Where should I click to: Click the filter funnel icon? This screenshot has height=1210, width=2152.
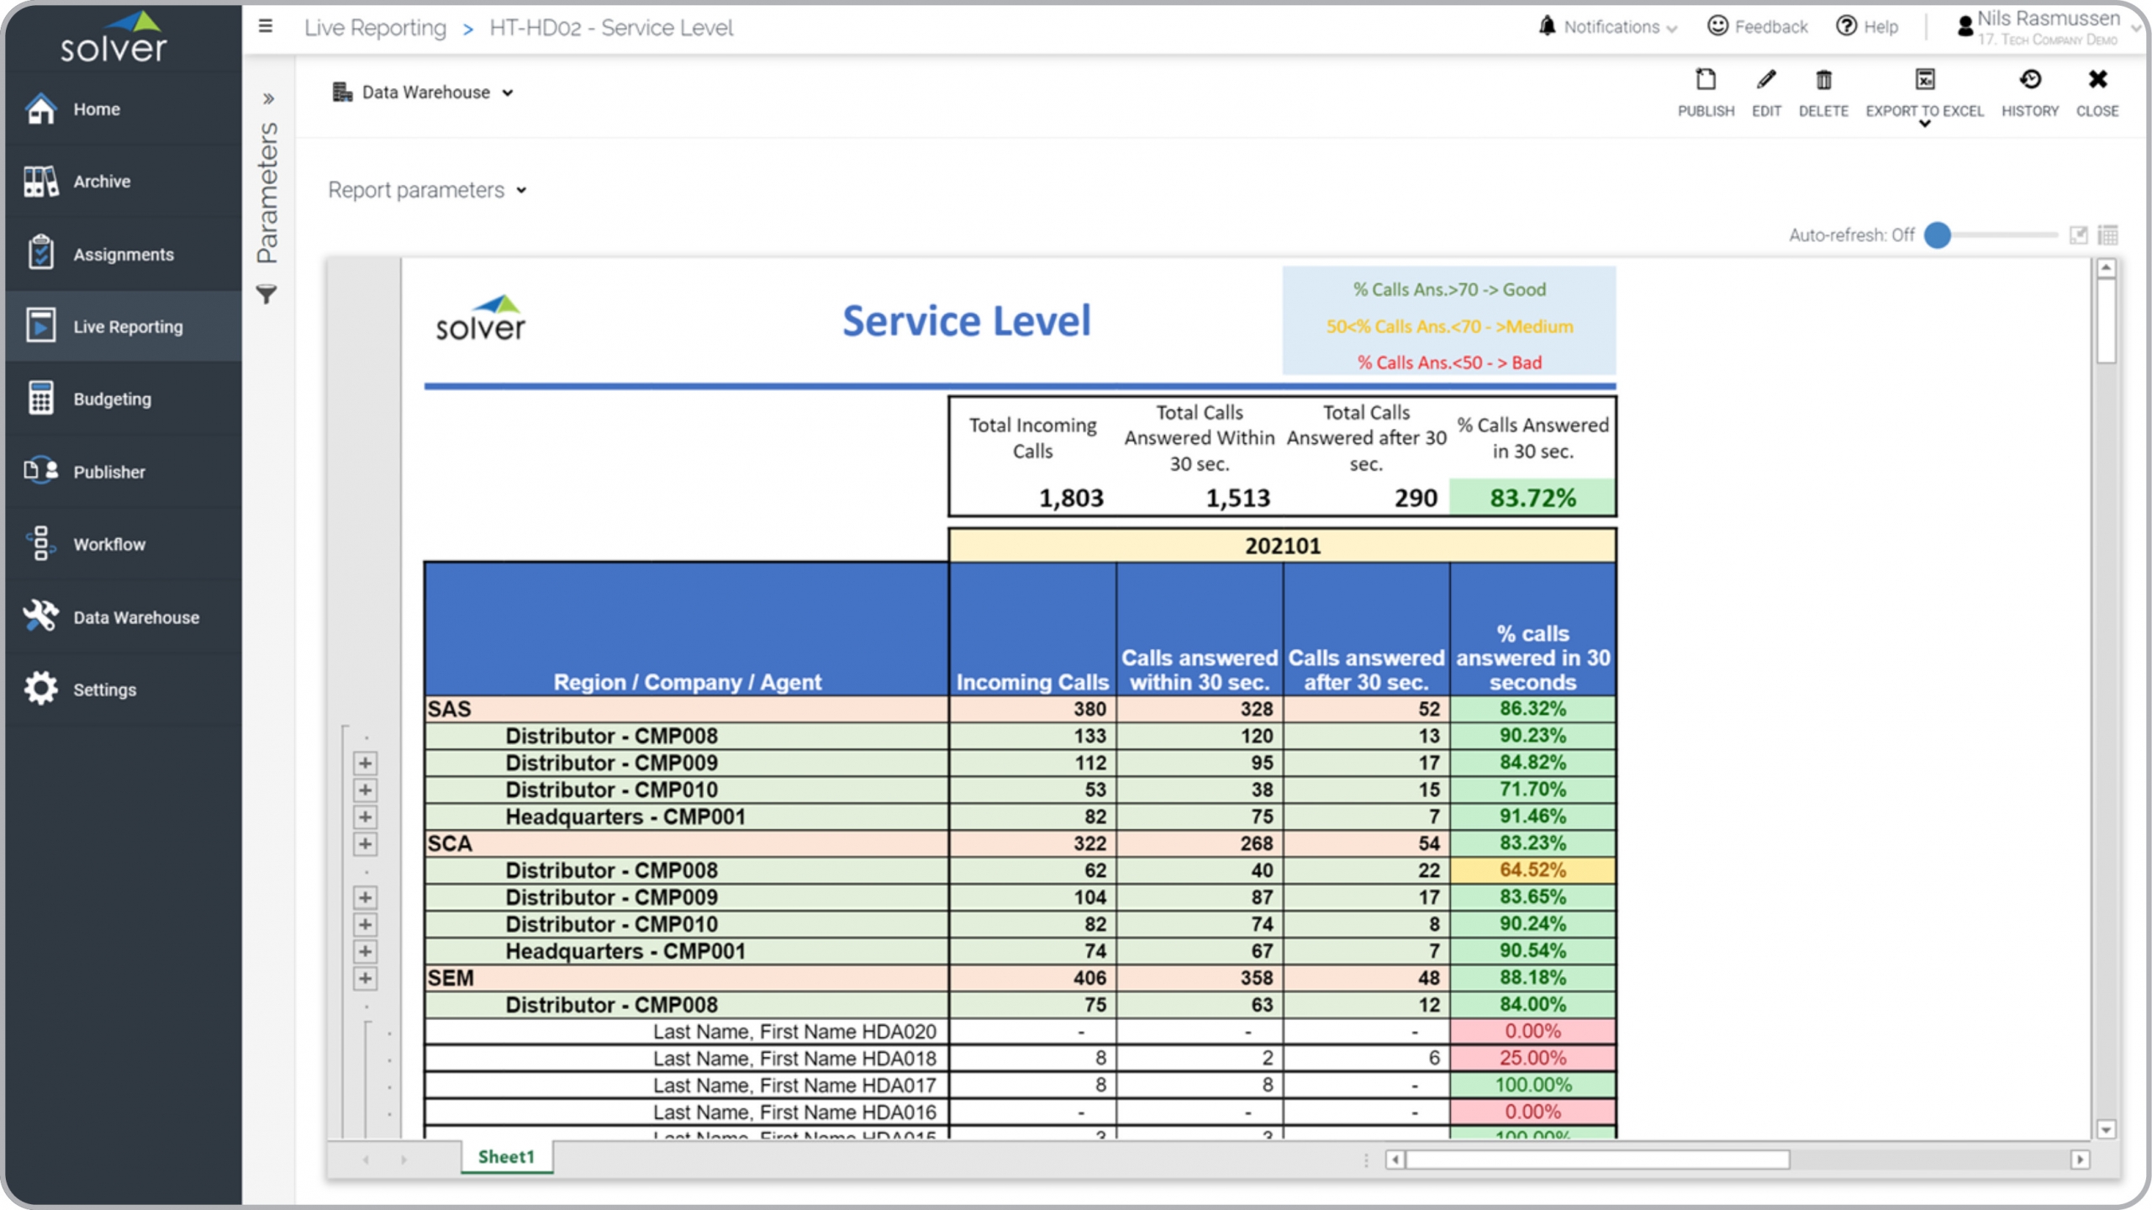pos(266,295)
